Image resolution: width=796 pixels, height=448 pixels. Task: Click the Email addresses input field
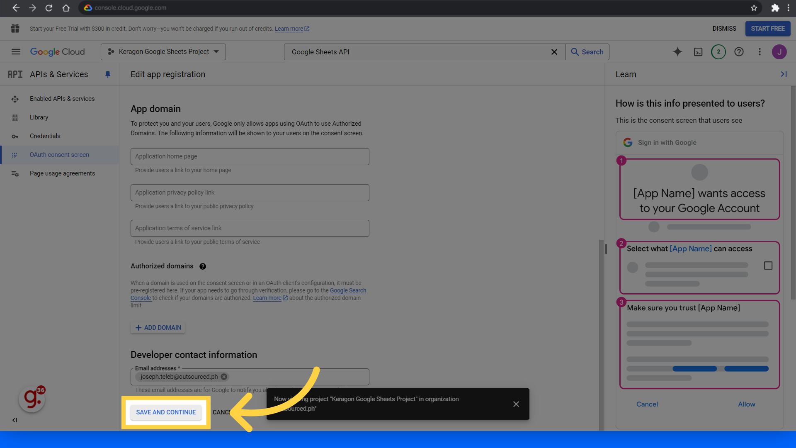click(x=250, y=377)
